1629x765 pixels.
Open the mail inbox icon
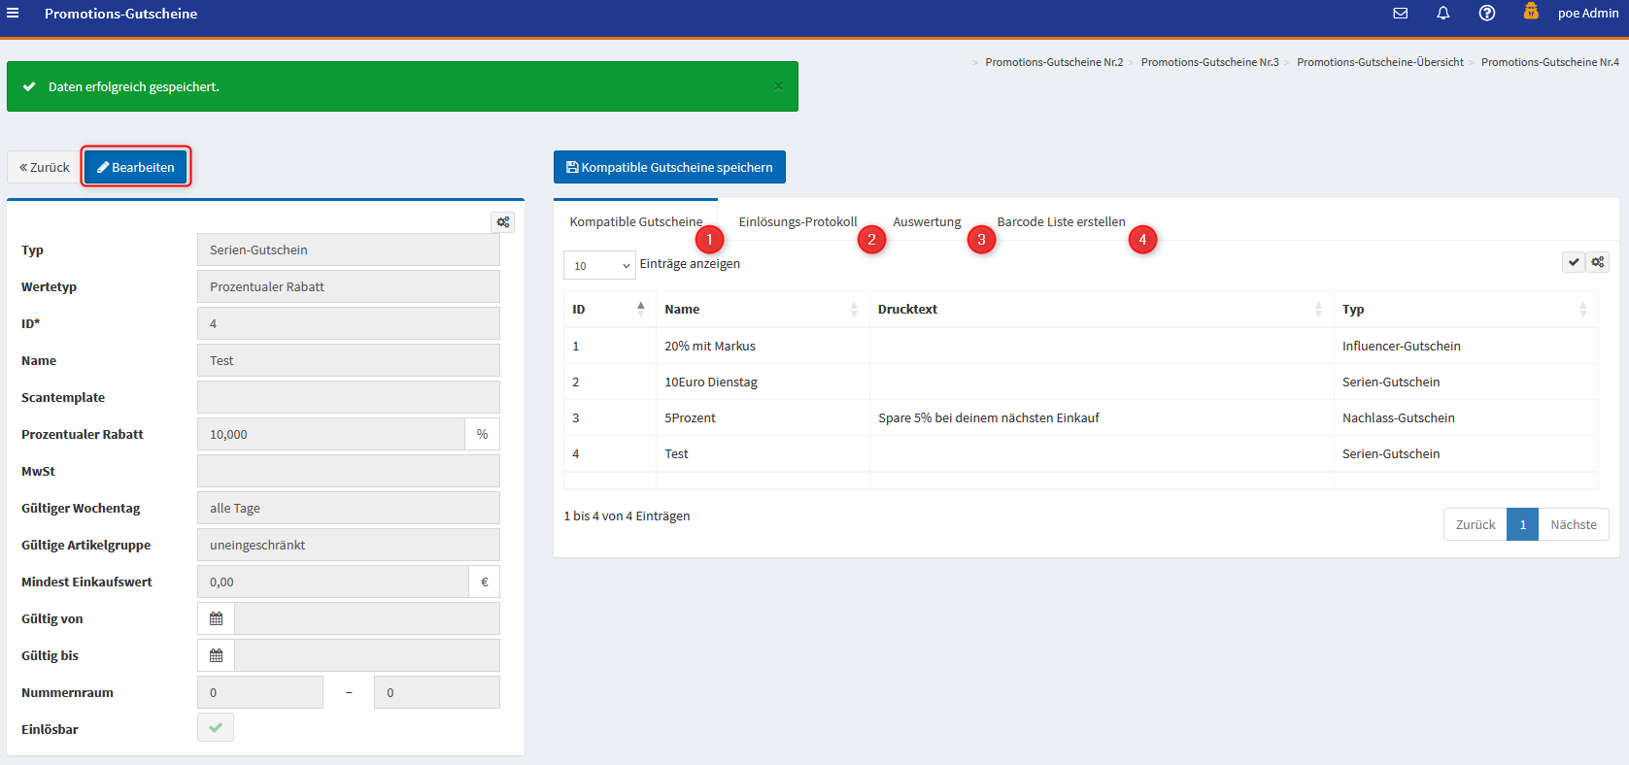tap(1400, 14)
